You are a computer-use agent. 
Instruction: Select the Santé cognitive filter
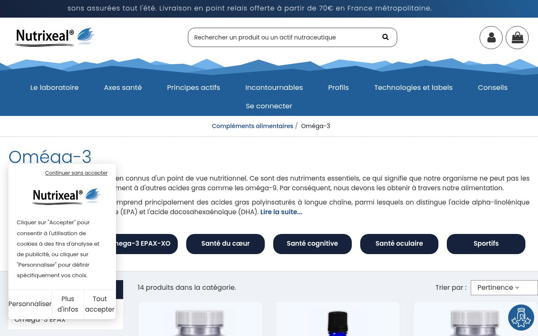click(312, 244)
